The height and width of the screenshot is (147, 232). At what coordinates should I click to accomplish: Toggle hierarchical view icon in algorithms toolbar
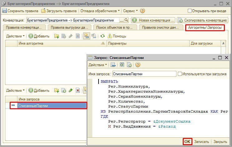coord(87,36)
